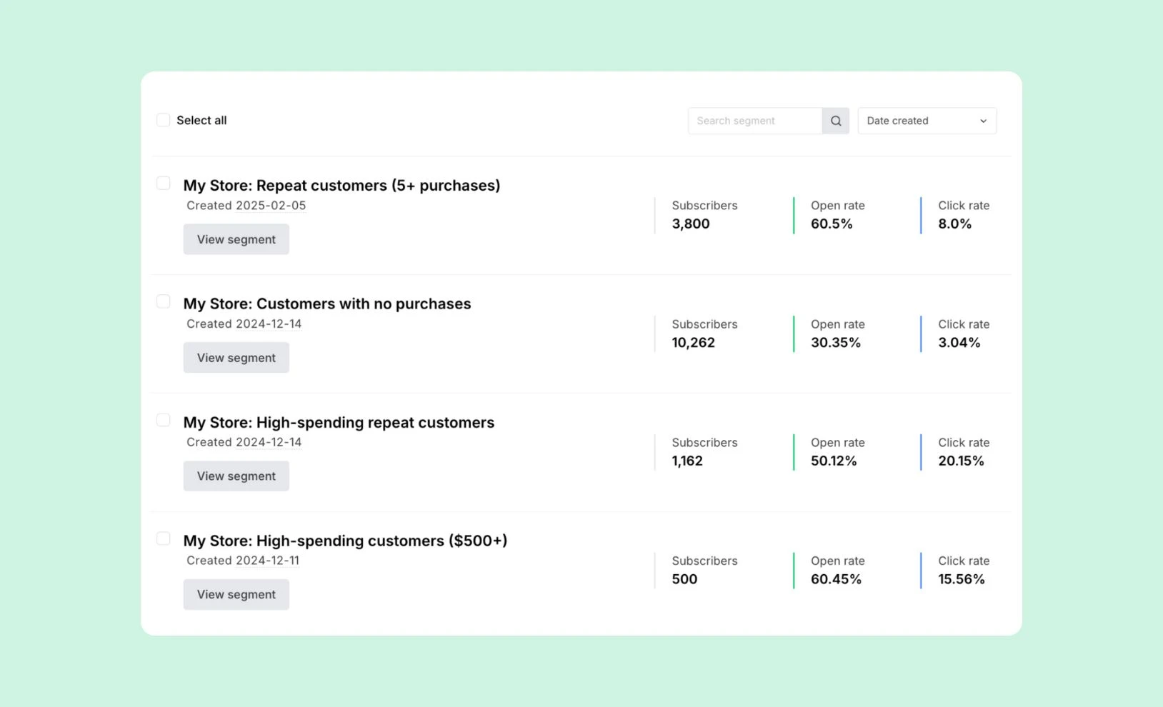Open the Customers with no purchases title
This screenshot has width=1163, height=707.
(327, 304)
